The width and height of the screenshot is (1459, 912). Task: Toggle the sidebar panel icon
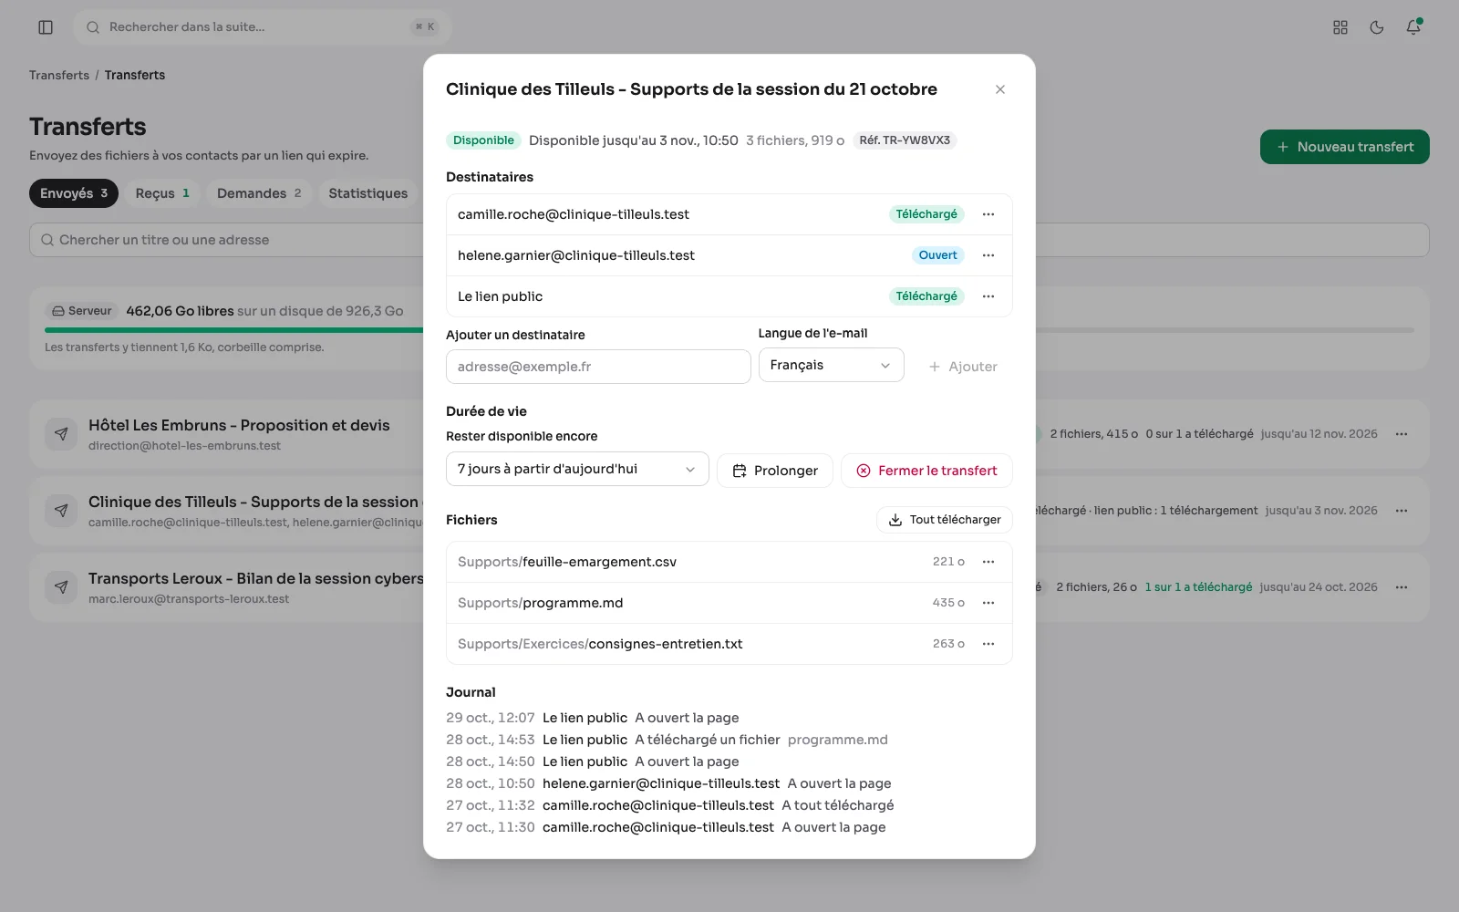[46, 27]
